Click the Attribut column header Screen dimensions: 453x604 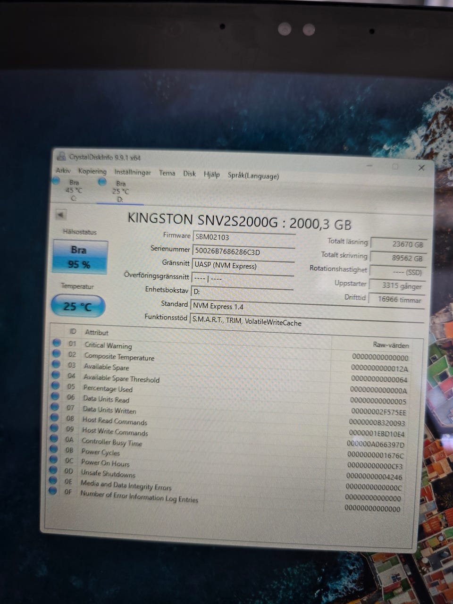pyautogui.click(x=97, y=332)
